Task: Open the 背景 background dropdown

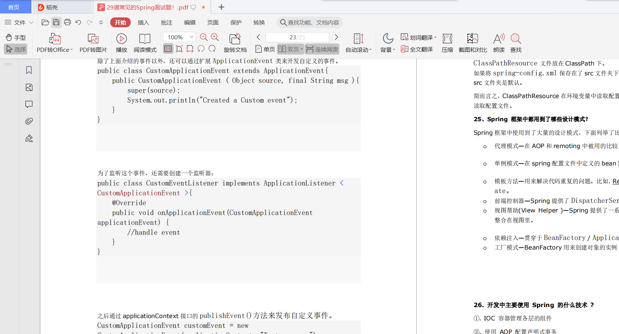Action: [x=388, y=43]
